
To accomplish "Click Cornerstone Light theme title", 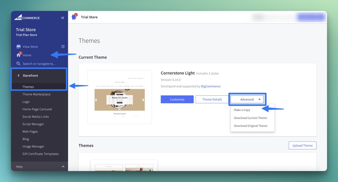I will coord(178,73).
